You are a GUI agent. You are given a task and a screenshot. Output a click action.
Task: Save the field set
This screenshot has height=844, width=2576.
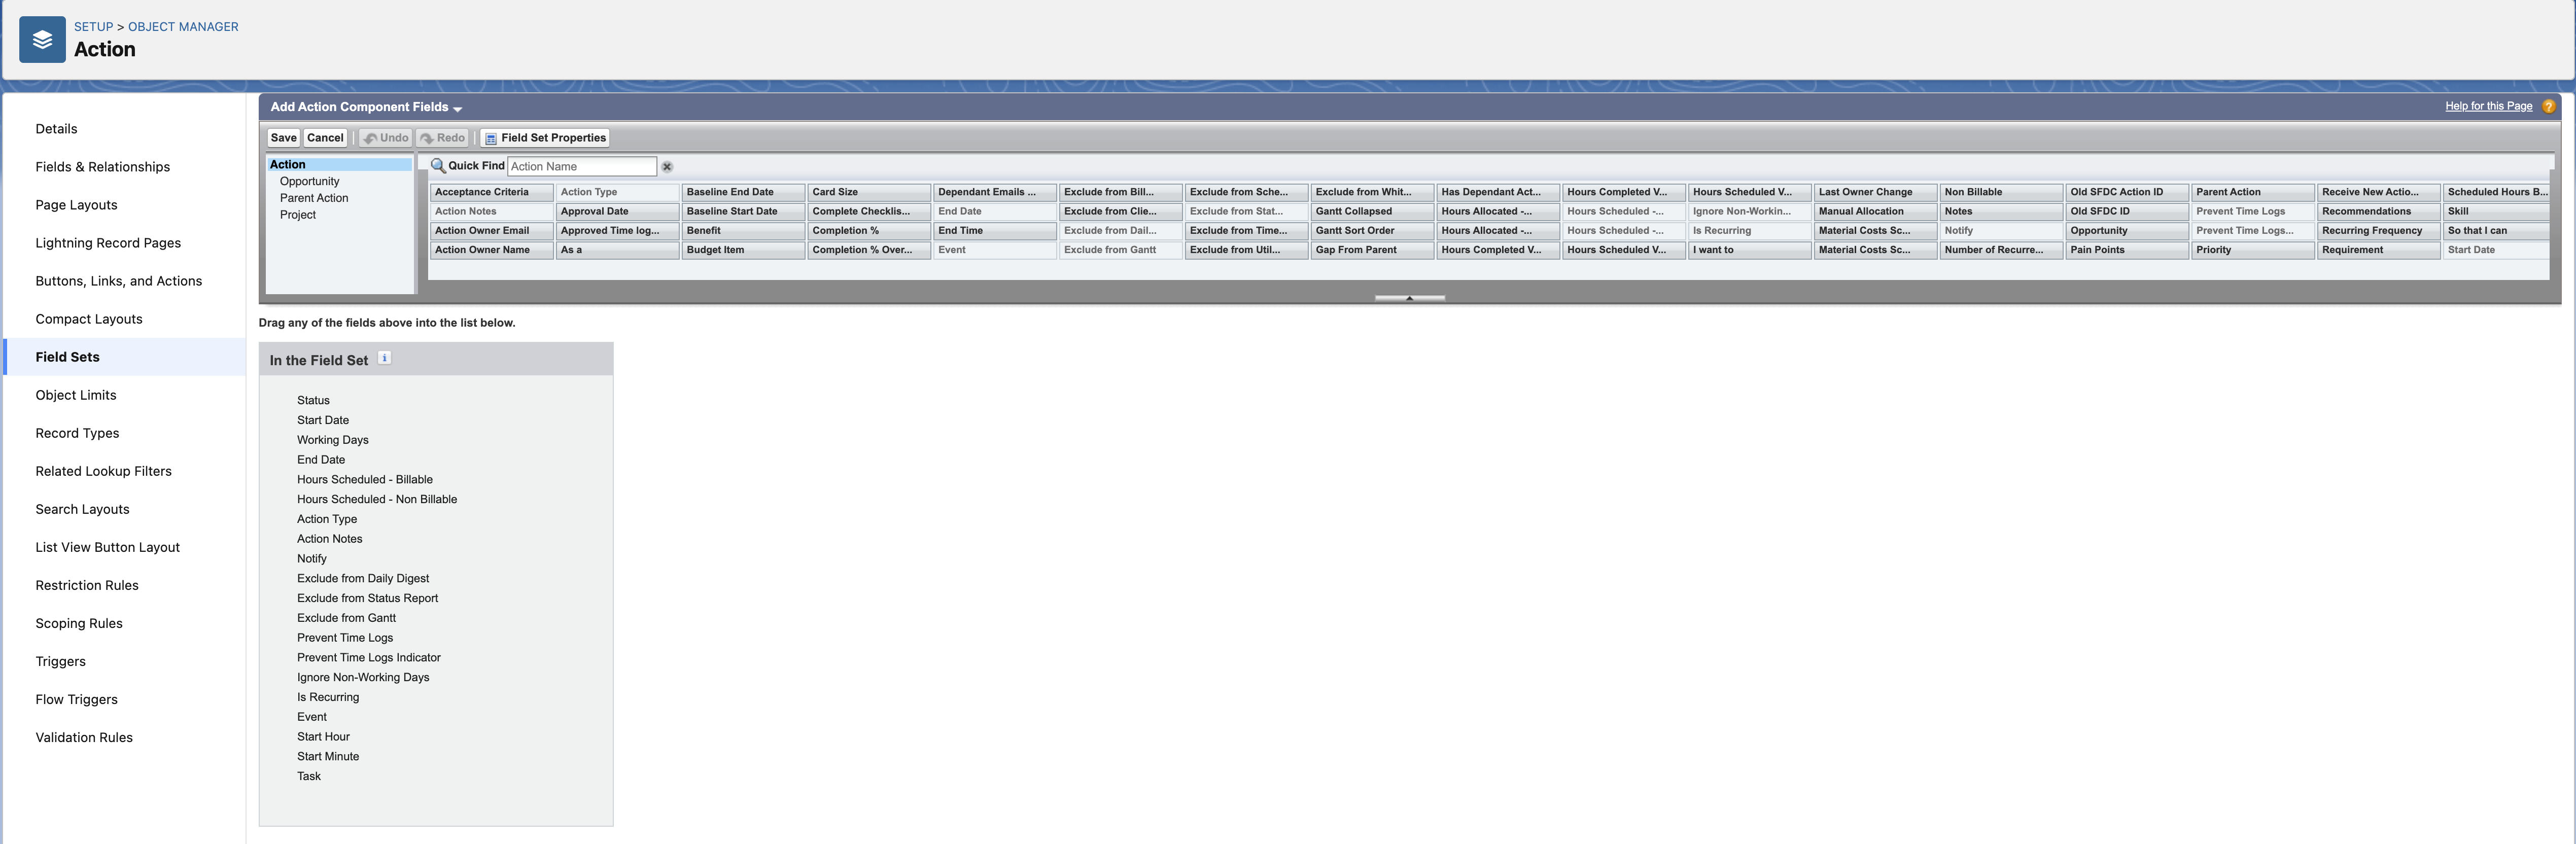(x=283, y=138)
